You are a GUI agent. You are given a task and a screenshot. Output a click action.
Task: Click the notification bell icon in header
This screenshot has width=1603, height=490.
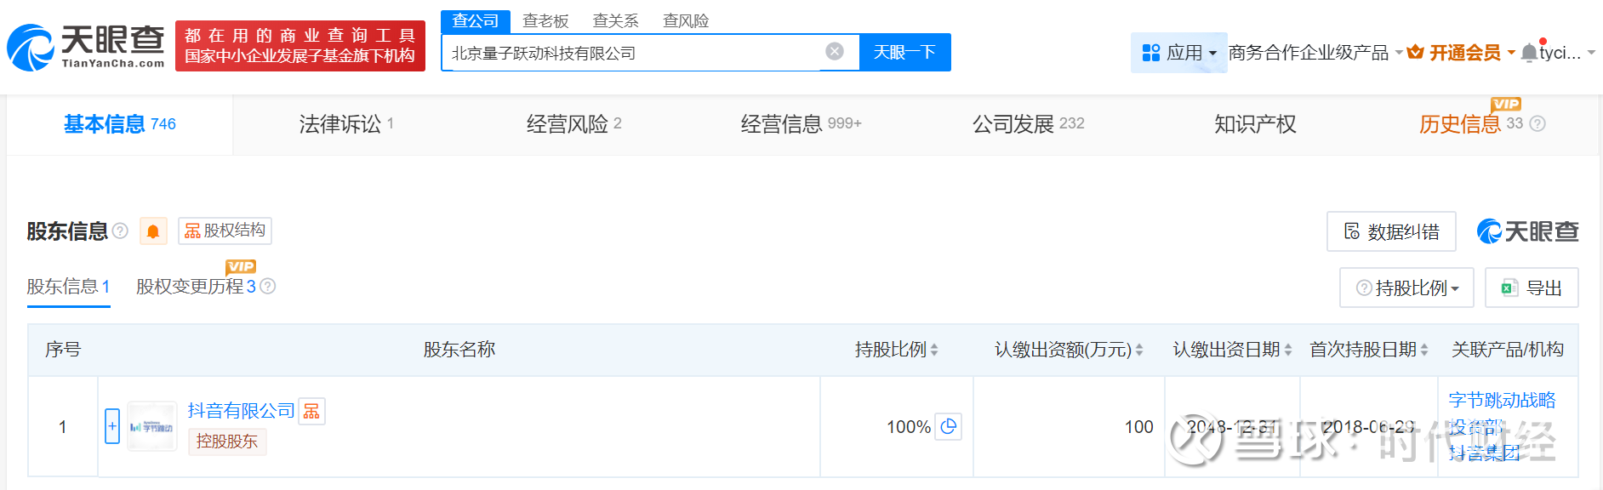coord(1529,53)
